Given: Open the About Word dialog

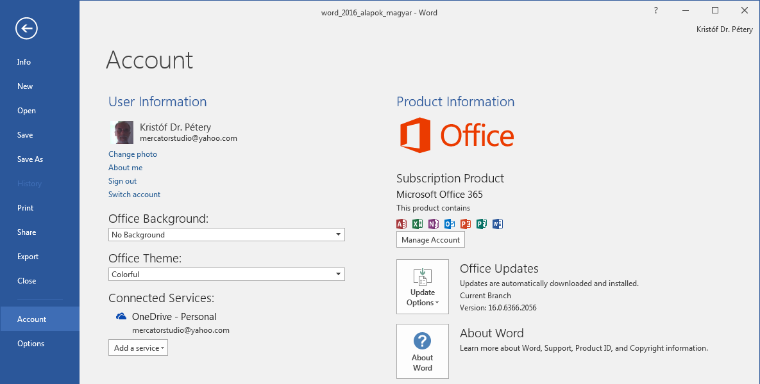Looking at the screenshot, I should coord(423,351).
